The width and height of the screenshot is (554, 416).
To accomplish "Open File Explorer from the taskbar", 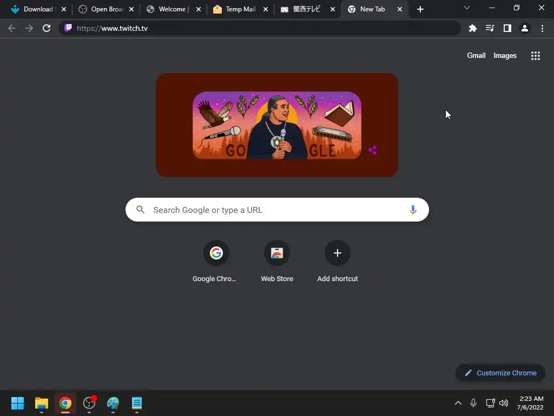I will [x=41, y=403].
